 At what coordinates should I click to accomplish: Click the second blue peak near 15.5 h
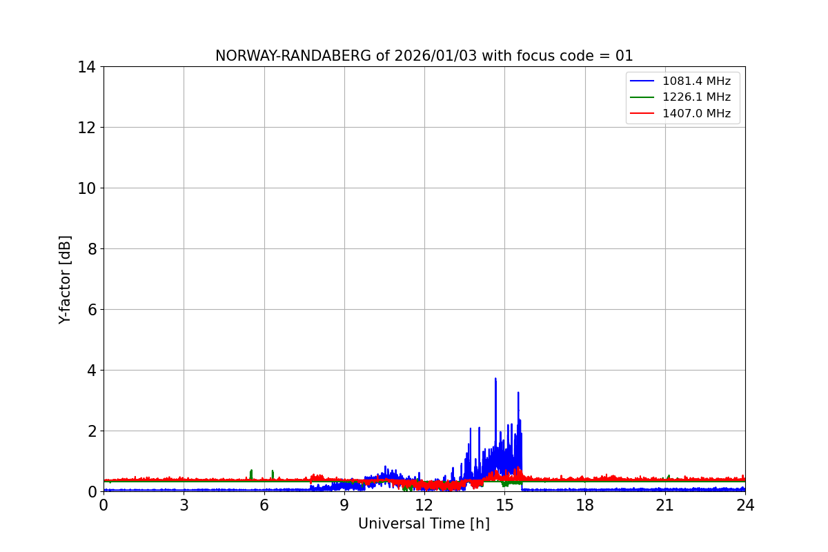518,394
